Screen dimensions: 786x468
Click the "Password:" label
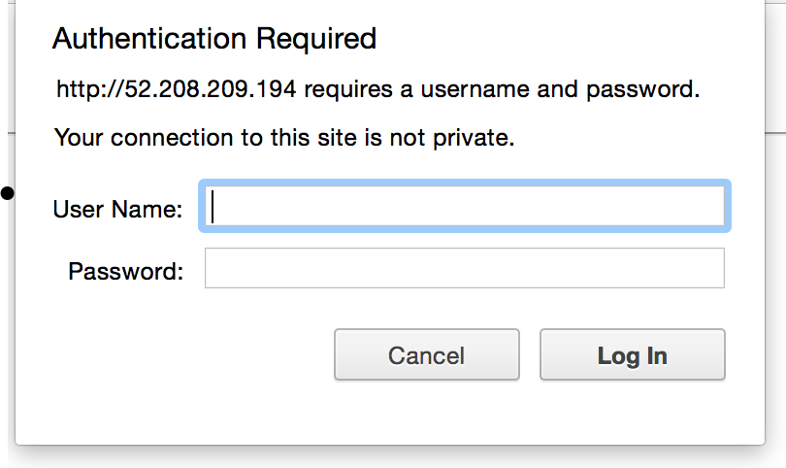[125, 271]
